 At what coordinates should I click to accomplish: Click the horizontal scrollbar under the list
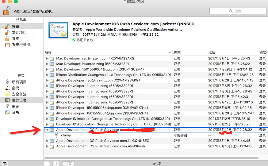pyautogui.click(x=151, y=158)
